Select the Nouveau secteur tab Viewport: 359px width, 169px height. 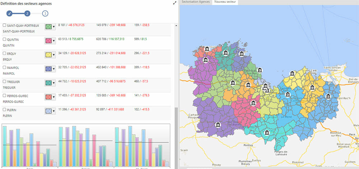pos(225,2)
